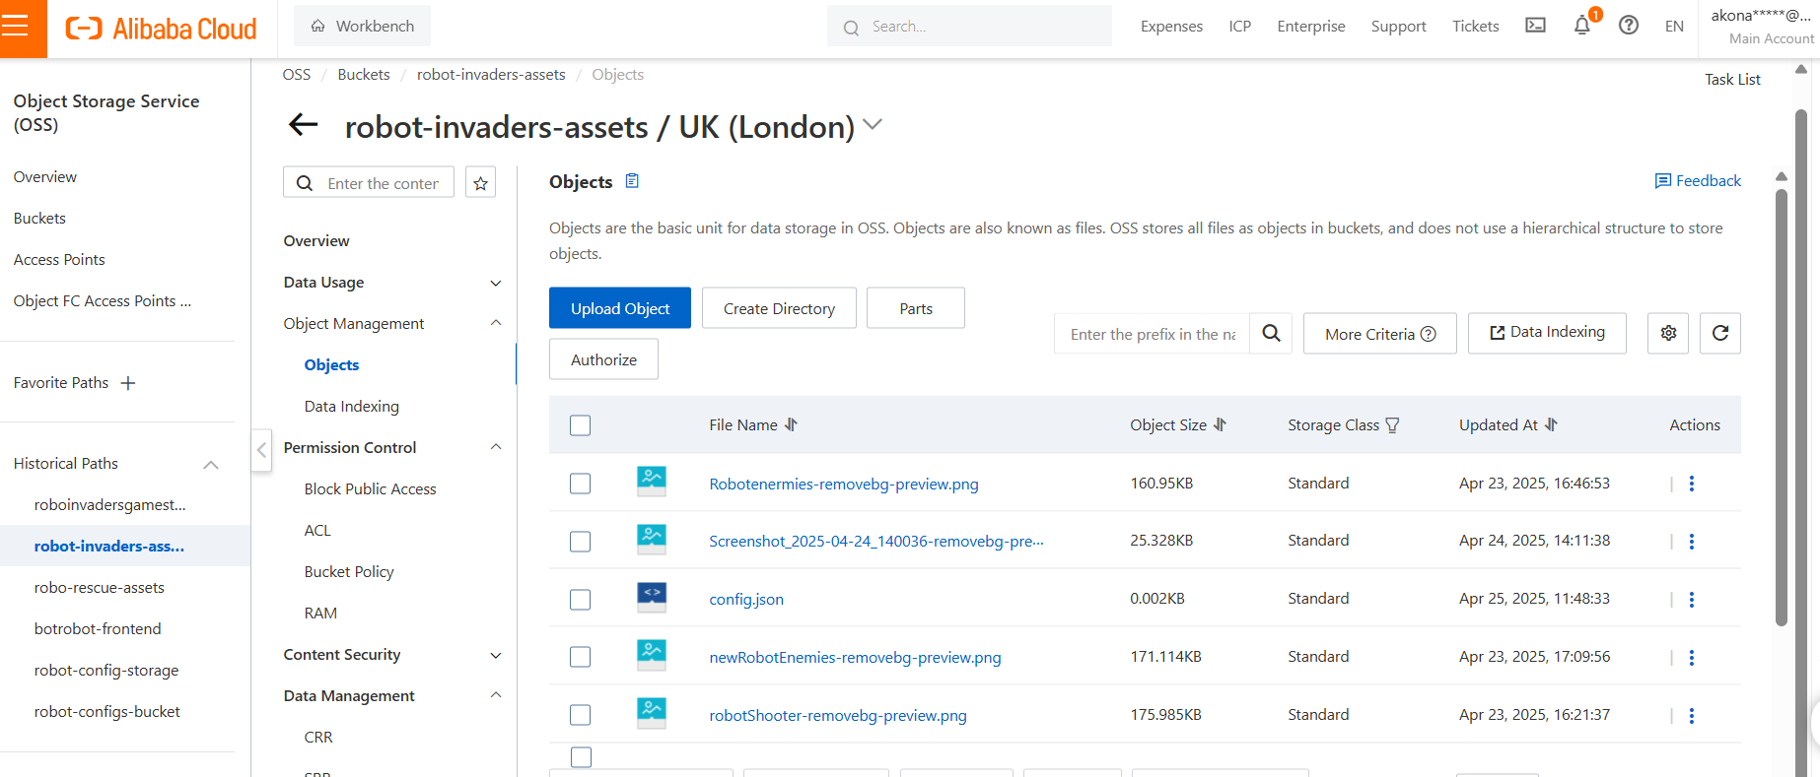
Task: Select Data Indexing in side menu
Action: [352, 407]
